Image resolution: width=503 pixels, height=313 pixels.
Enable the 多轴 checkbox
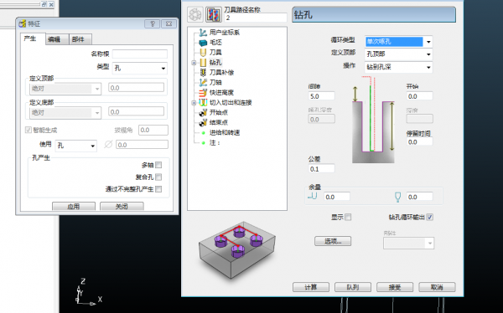158,165
